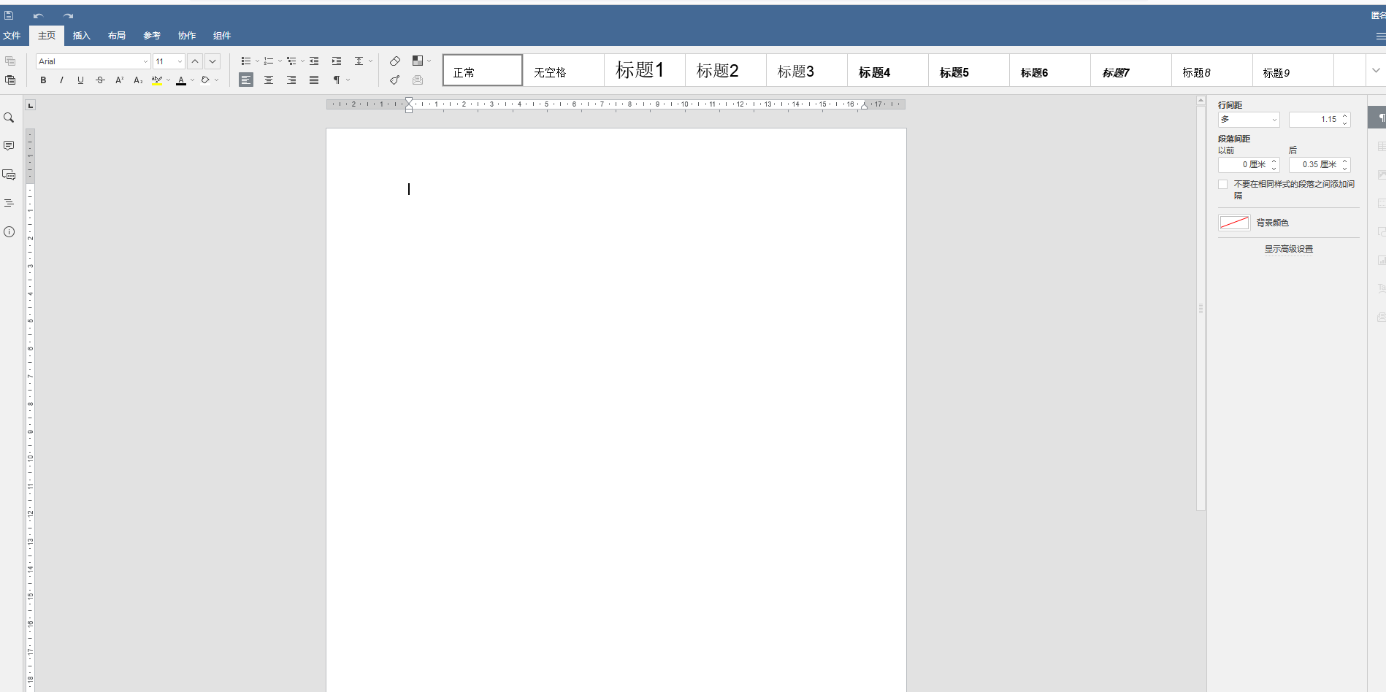Open the 背景颜色 background color swatch
The height and width of the screenshot is (692, 1386).
(x=1234, y=223)
